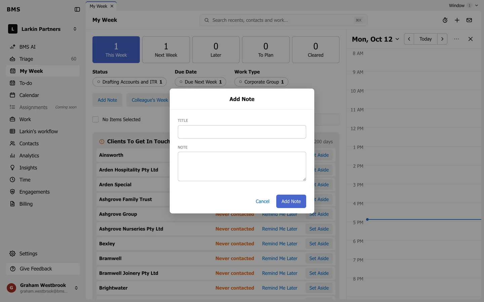Open the Analytics bar chart icon

12,156
